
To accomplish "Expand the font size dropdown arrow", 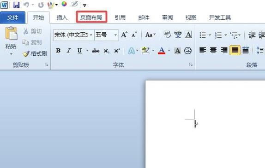I will click(115, 35).
